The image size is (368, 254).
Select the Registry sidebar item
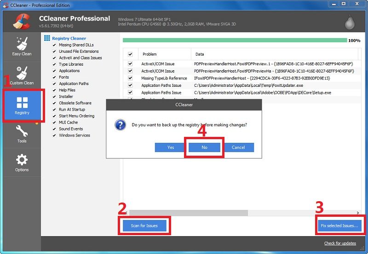22,106
